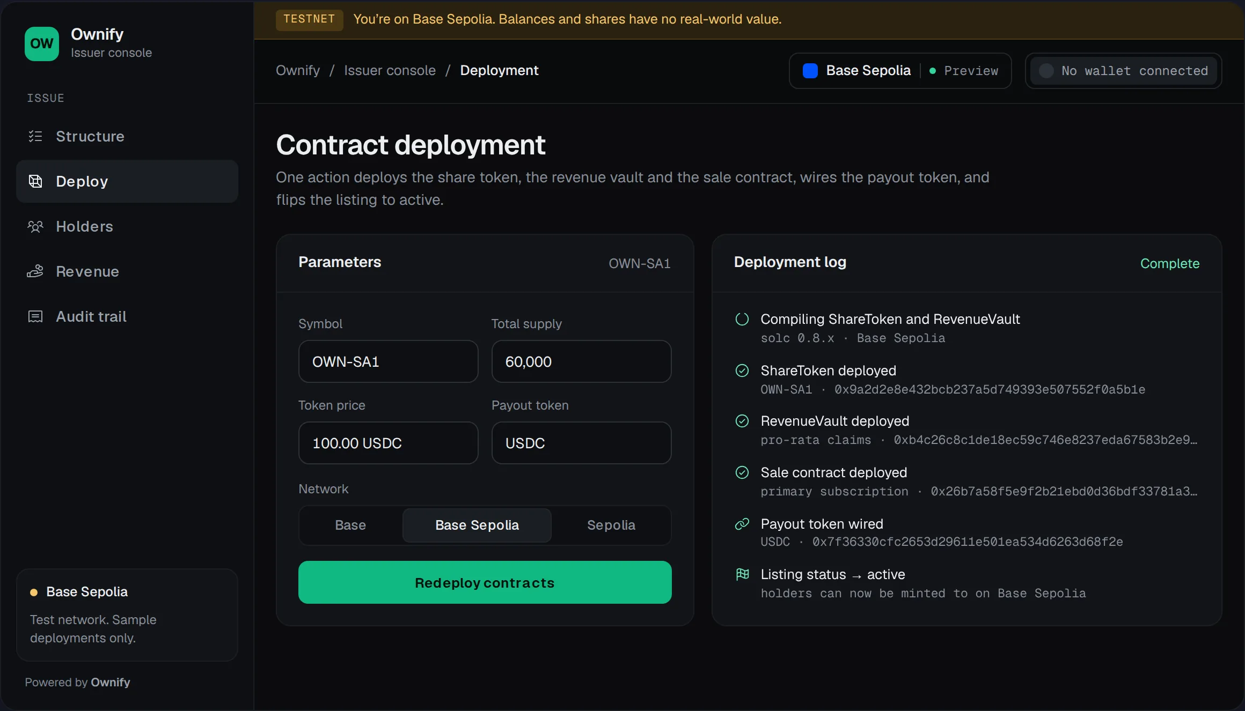This screenshot has height=711, width=1245.
Task: Open the Deploy section
Action: coord(127,181)
